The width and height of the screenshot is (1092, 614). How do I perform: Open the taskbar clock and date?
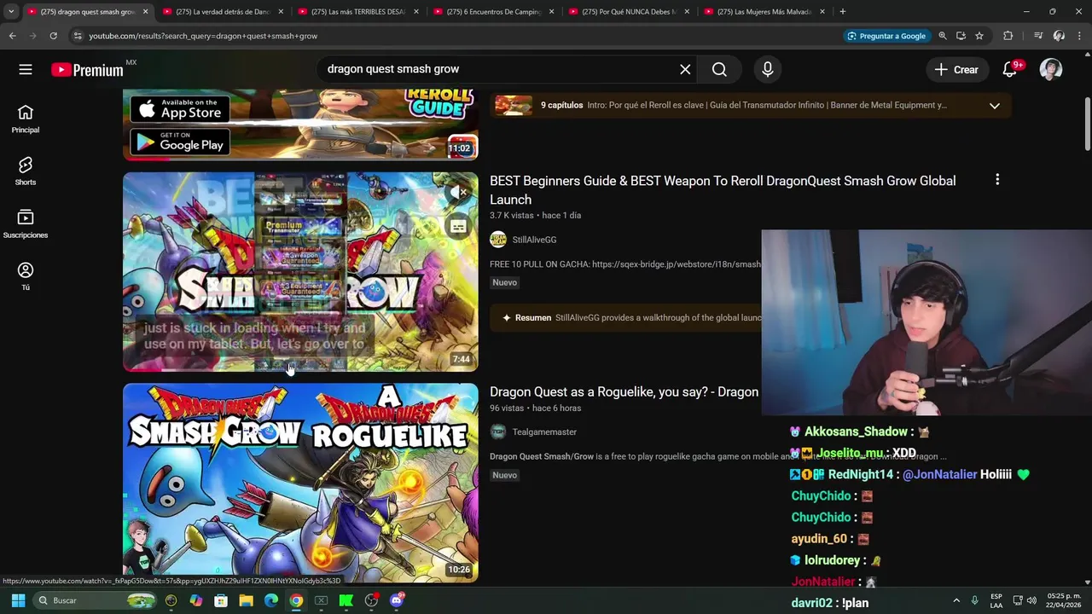point(1063,600)
